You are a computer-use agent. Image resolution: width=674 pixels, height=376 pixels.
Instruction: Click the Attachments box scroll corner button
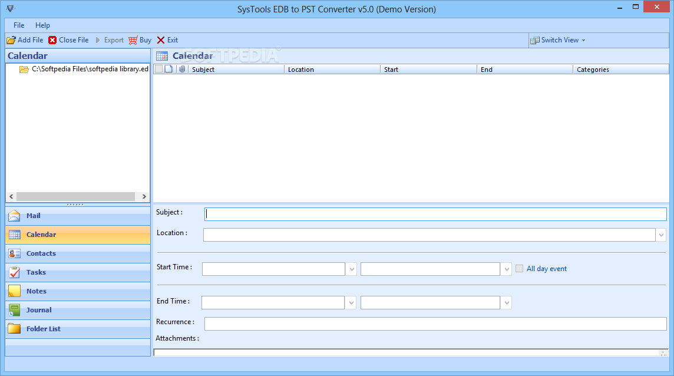tap(663, 353)
